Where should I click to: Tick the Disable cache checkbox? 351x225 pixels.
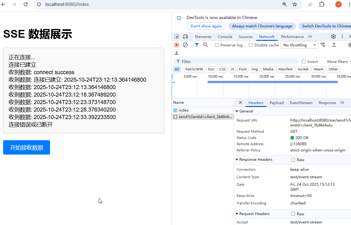click(251, 45)
